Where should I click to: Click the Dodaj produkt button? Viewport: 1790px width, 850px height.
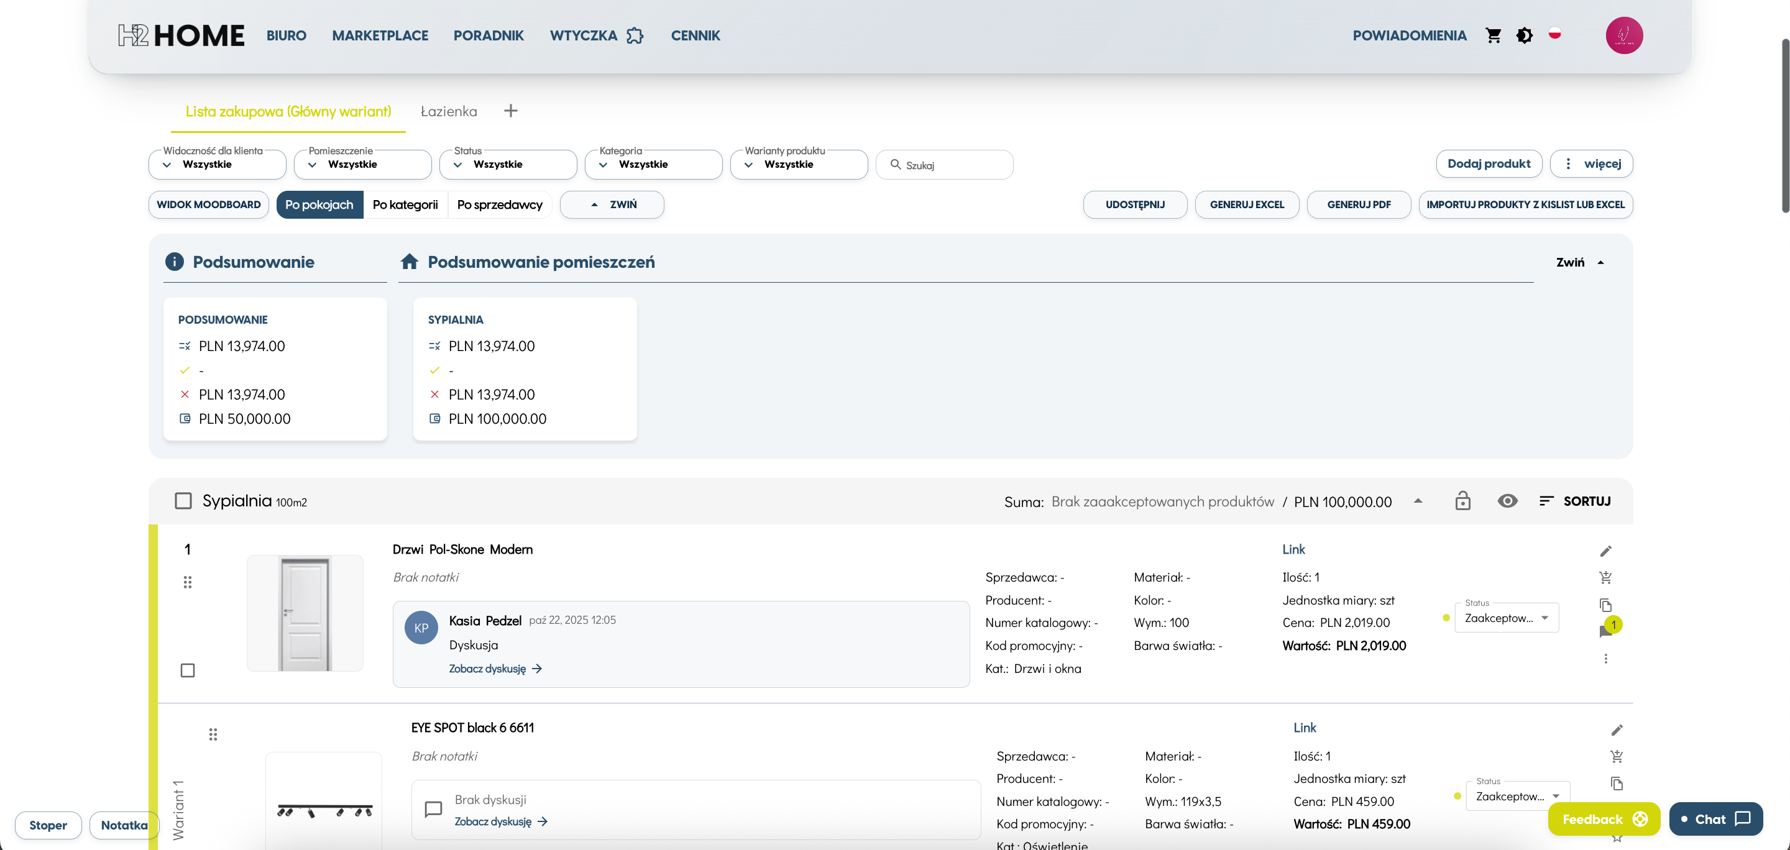(x=1489, y=164)
